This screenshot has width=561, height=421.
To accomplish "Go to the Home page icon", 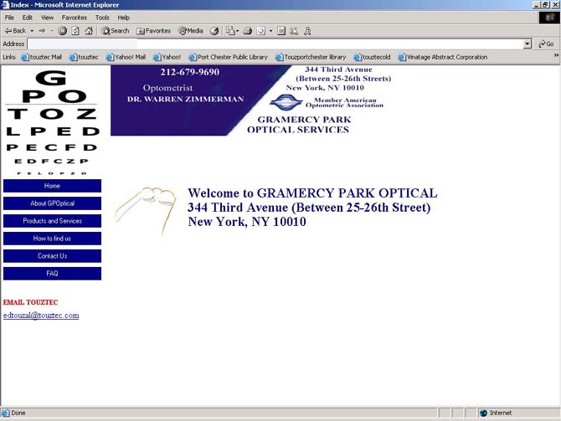I will (x=89, y=31).
